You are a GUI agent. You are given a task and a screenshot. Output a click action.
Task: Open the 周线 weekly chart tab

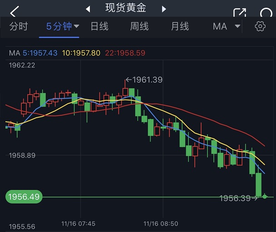(x=139, y=26)
